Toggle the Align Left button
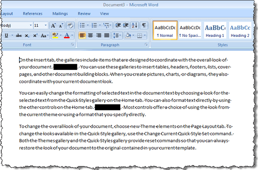This screenshot has height=170, width=258. [82, 36]
